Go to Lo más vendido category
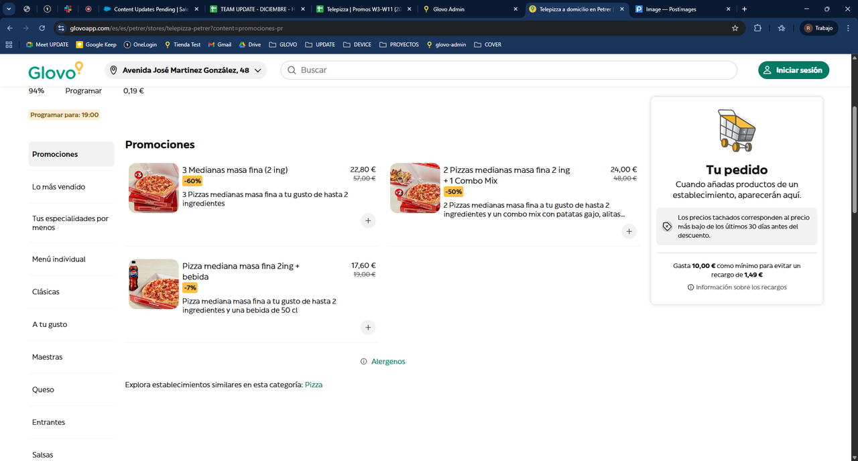 pos(58,187)
